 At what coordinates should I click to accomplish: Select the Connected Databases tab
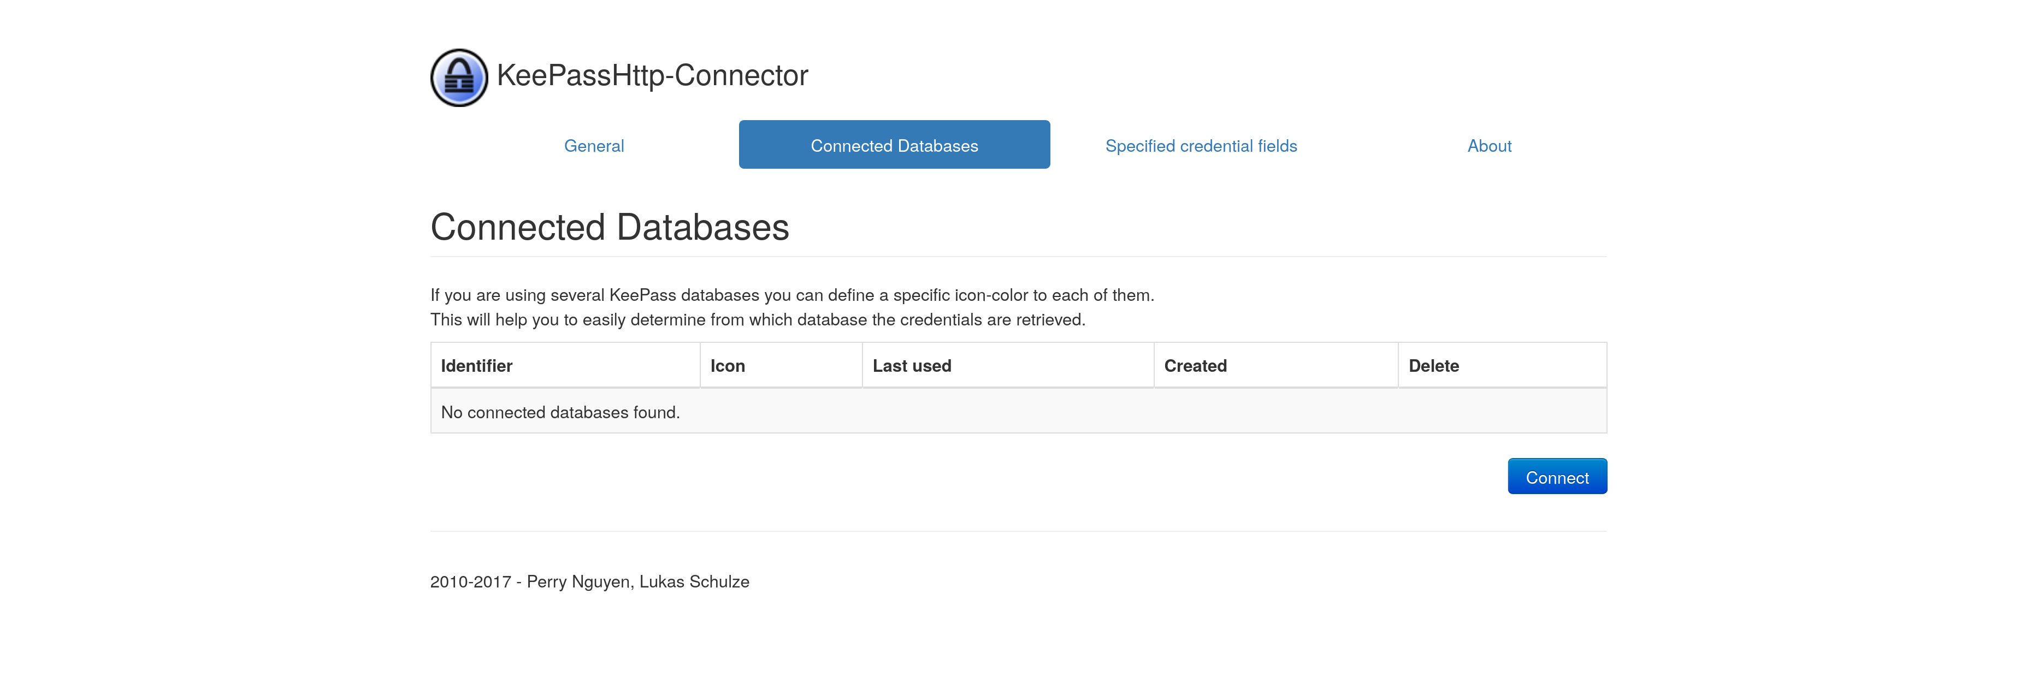(894, 145)
